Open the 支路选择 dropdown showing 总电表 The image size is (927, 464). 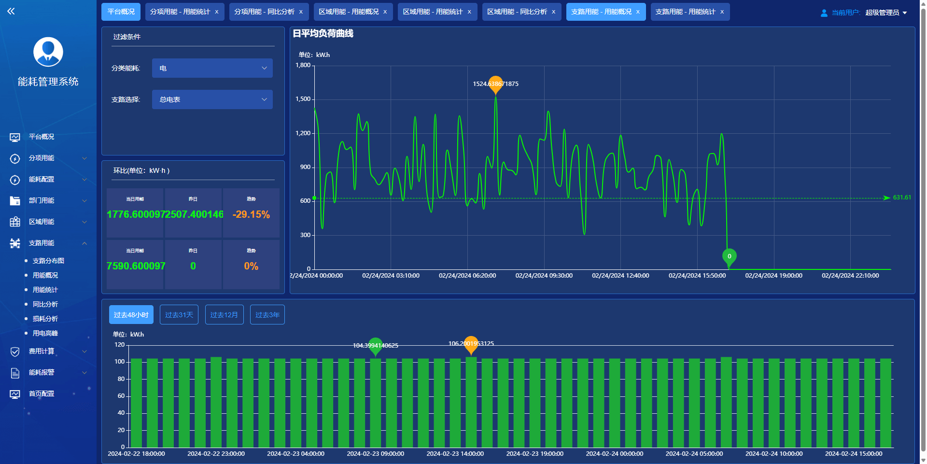coord(212,99)
